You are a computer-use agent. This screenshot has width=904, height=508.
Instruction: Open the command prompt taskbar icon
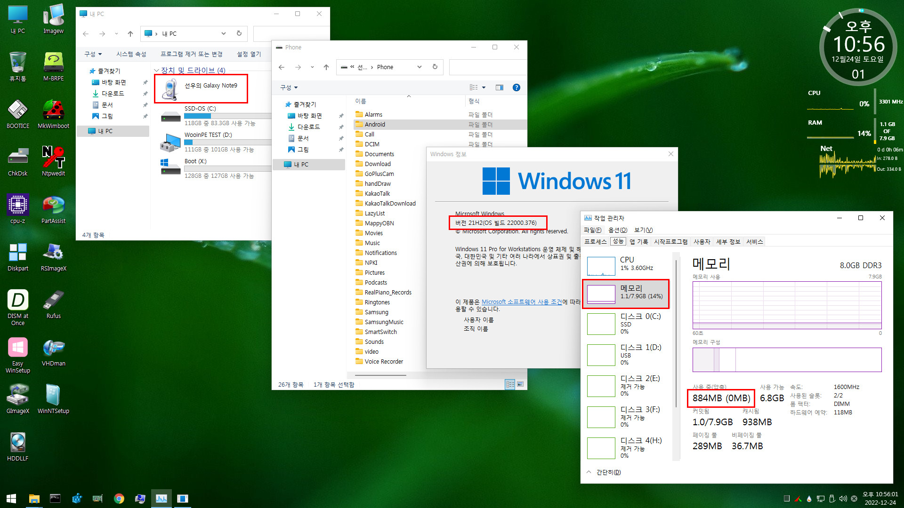coord(55,499)
